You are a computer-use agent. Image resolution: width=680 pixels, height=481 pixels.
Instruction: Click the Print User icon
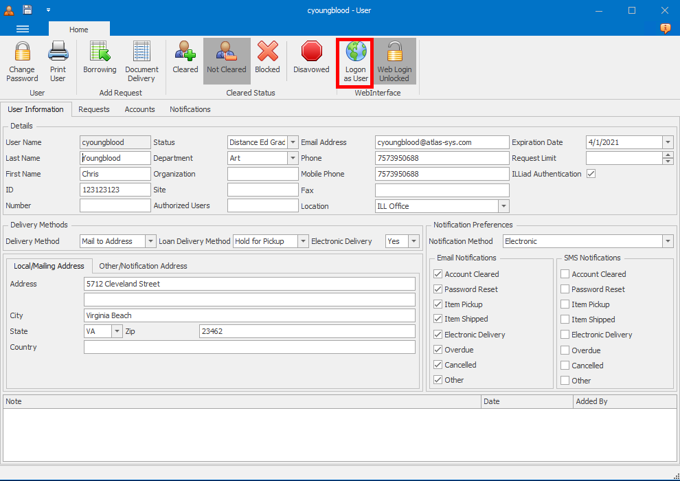point(58,60)
